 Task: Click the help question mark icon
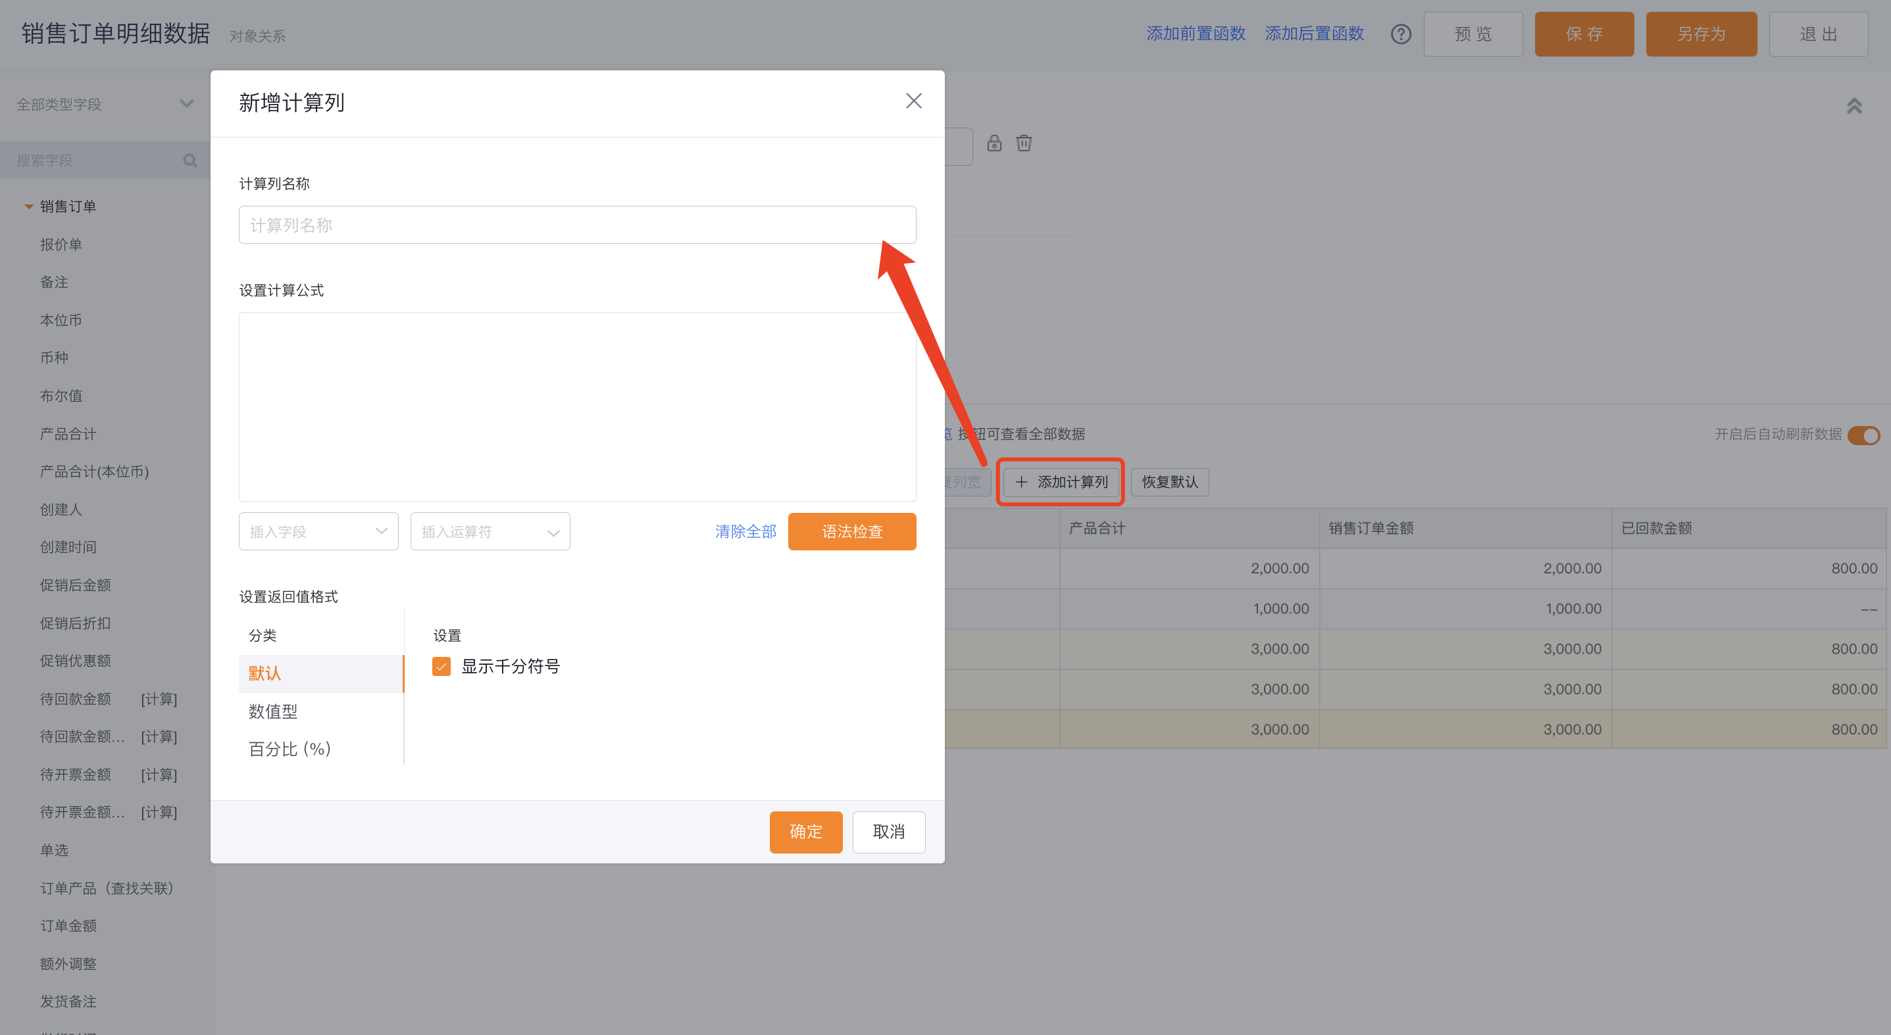tap(1401, 34)
